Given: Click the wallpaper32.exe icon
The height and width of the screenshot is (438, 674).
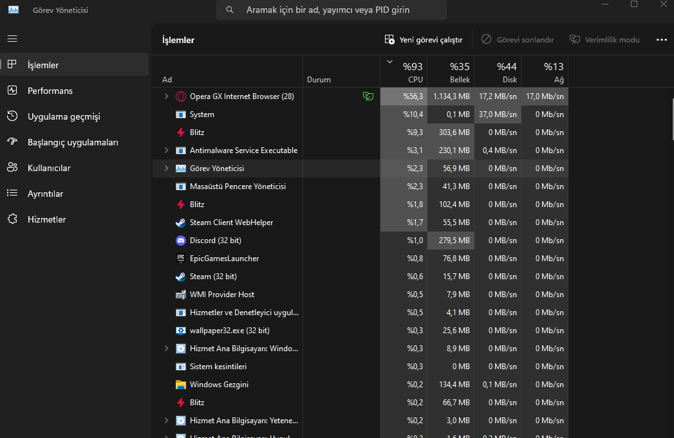Looking at the screenshot, I should (x=181, y=331).
